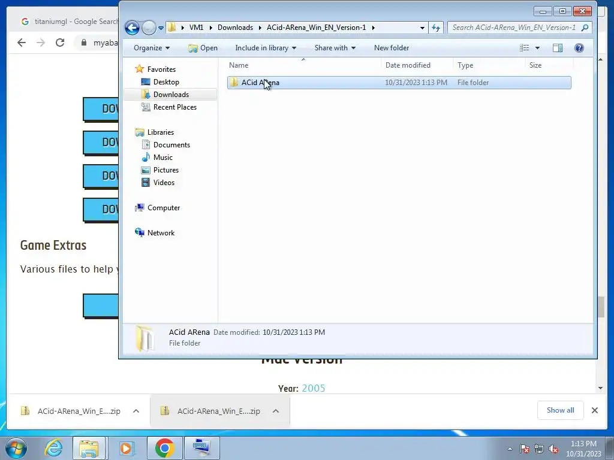Viewport: 614px width, 460px height.
Task: Close the Chrome downloads bar
Action: (594, 410)
